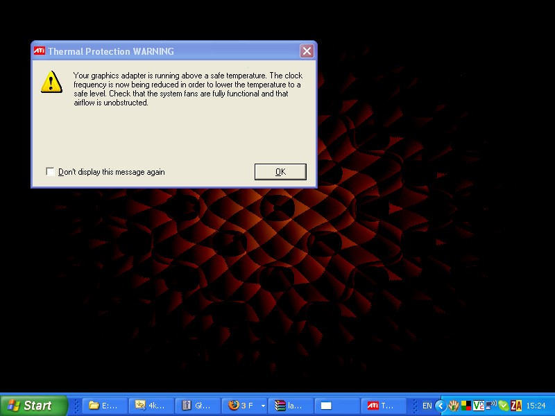Click the warning message text in dialog

[x=188, y=89]
